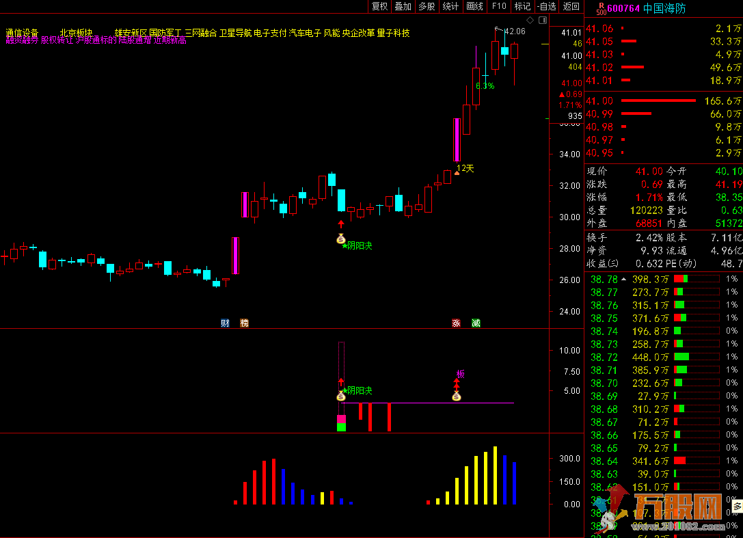Click the 沪股通标的 attribute tag
The height and width of the screenshot is (538, 743).
[x=96, y=40]
